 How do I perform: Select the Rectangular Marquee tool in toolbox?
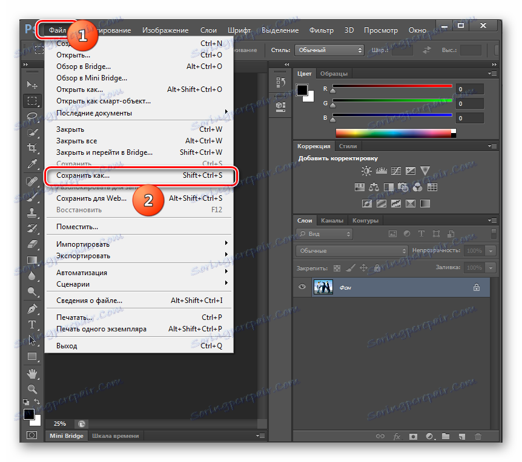32,101
